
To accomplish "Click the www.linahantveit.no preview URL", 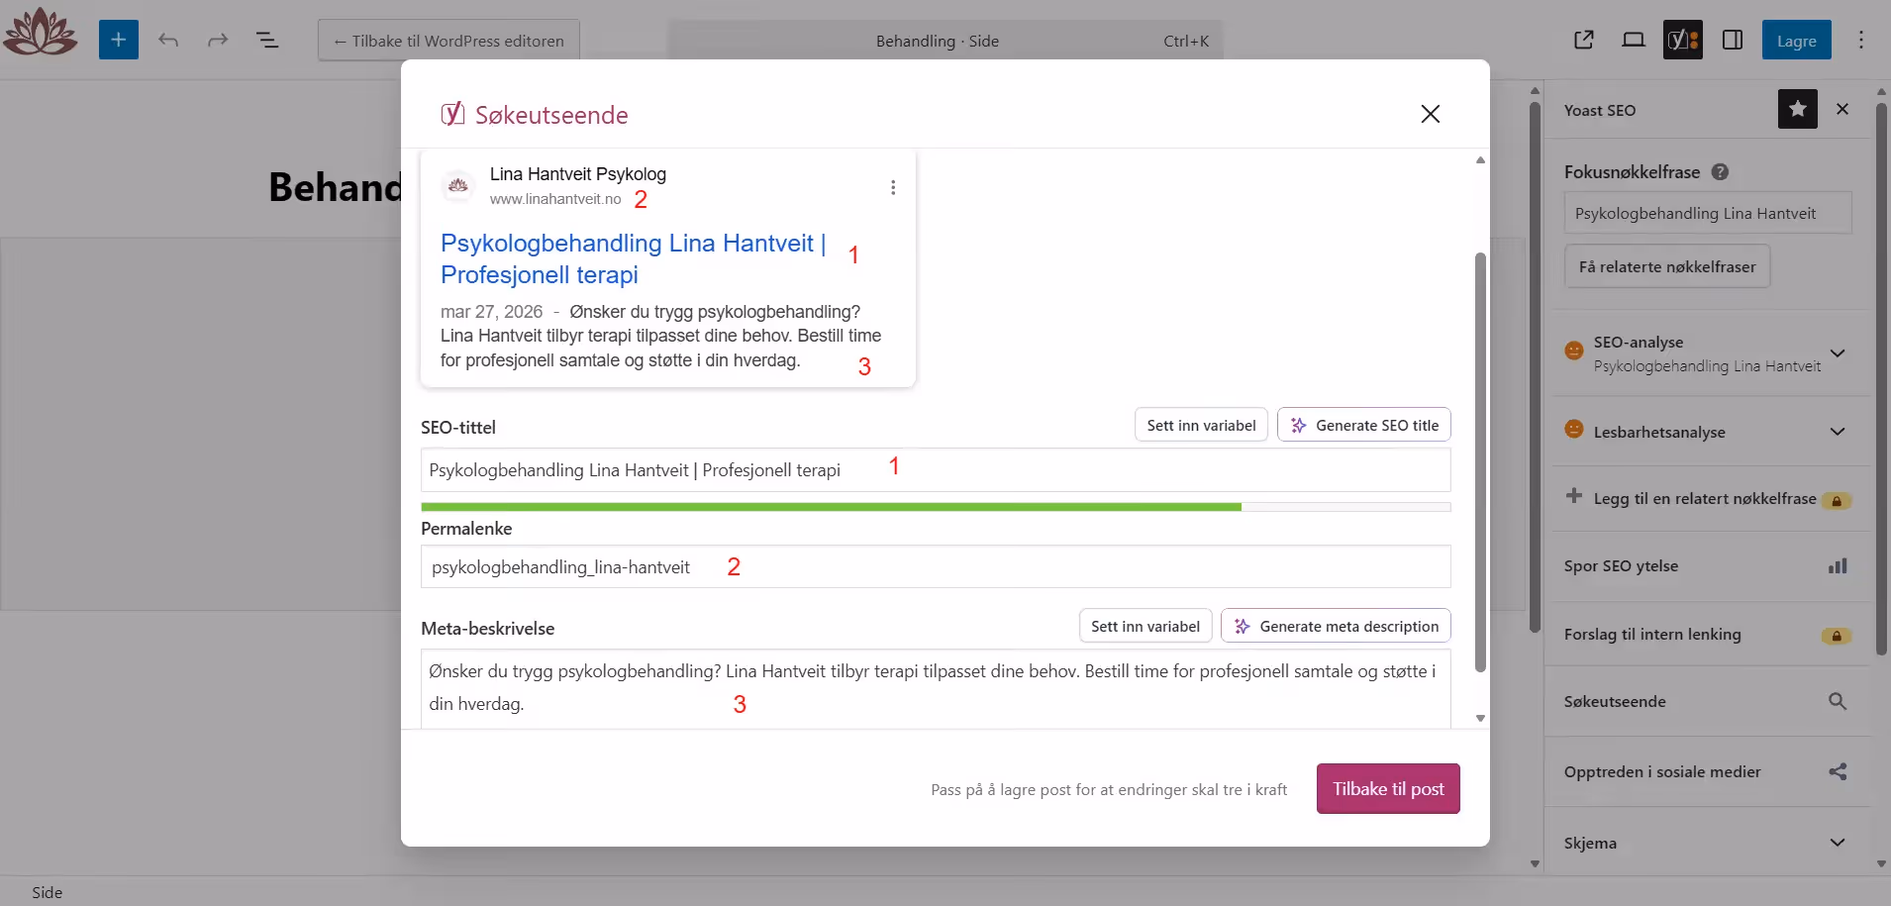I will click(x=555, y=199).
